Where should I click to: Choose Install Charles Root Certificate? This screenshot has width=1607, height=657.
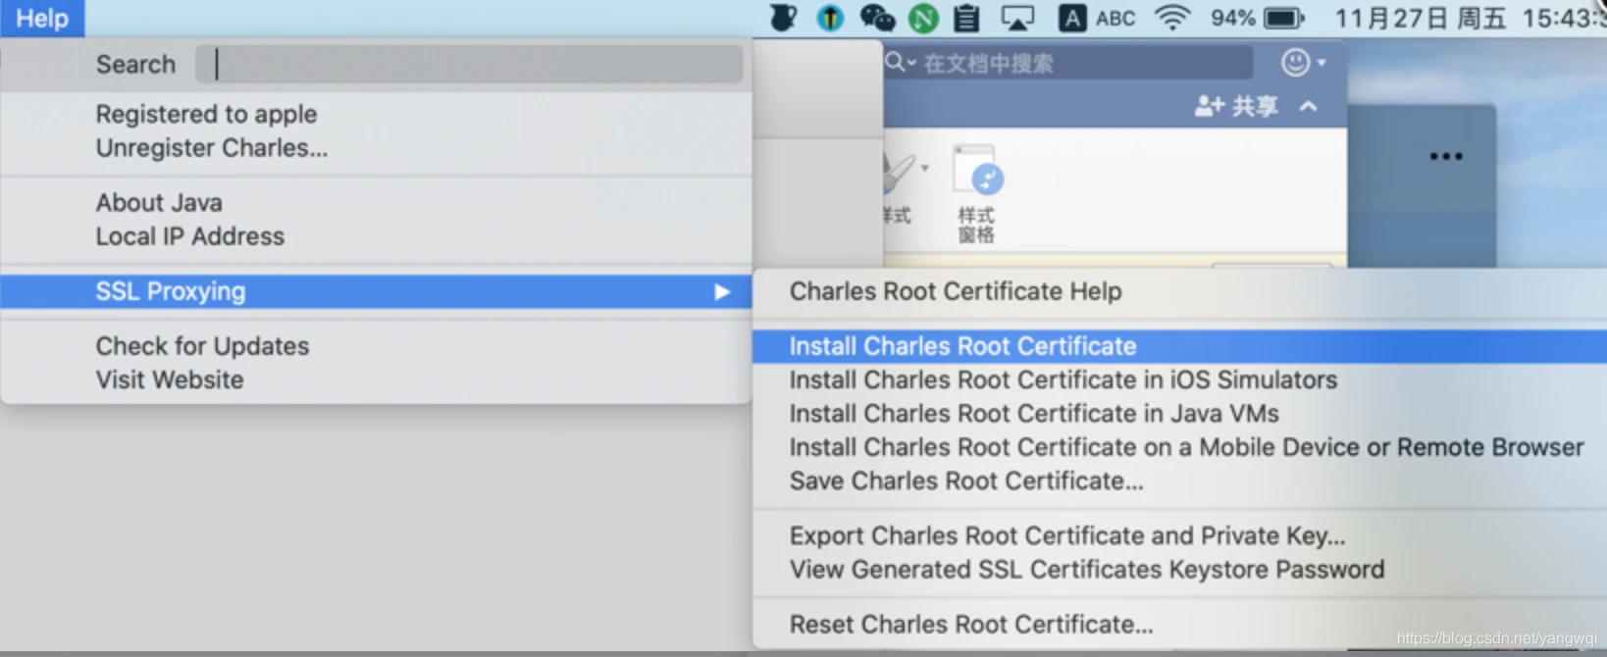tap(1179, 346)
